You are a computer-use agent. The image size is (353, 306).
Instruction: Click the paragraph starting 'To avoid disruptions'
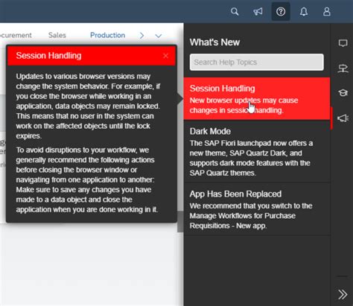click(87, 179)
